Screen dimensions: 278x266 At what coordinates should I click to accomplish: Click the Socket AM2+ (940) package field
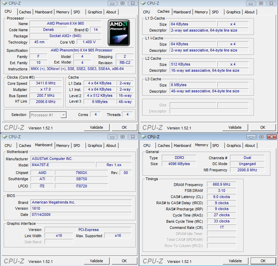pyautogui.click(x=65, y=36)
